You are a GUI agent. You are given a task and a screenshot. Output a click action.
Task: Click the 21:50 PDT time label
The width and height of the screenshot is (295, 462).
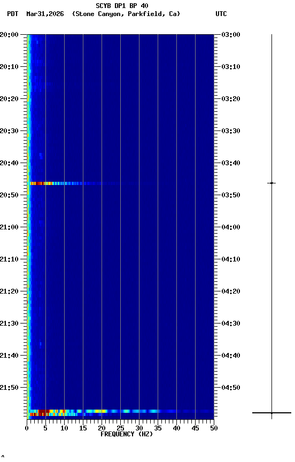[x=9, y=388]
